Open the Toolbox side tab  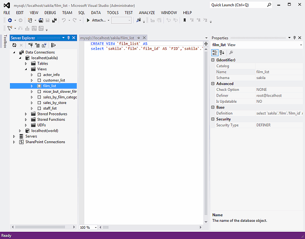click(5, 41)
